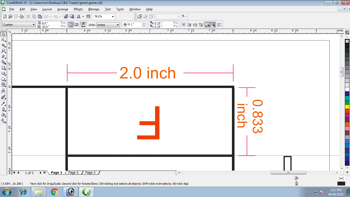Toggle Treat As Filled button
This screenshot has height=197, width=350.
[x=213, y=25]
